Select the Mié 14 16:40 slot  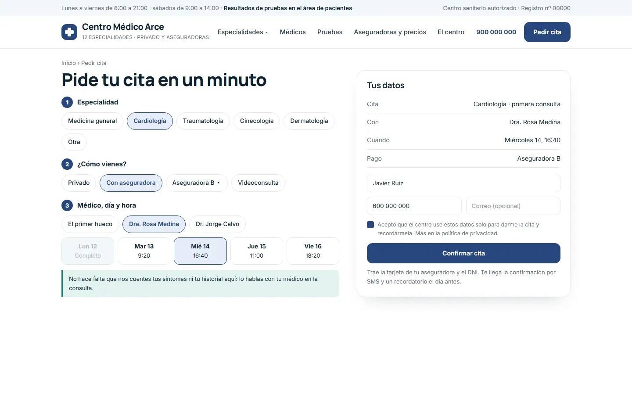(200, 251)
